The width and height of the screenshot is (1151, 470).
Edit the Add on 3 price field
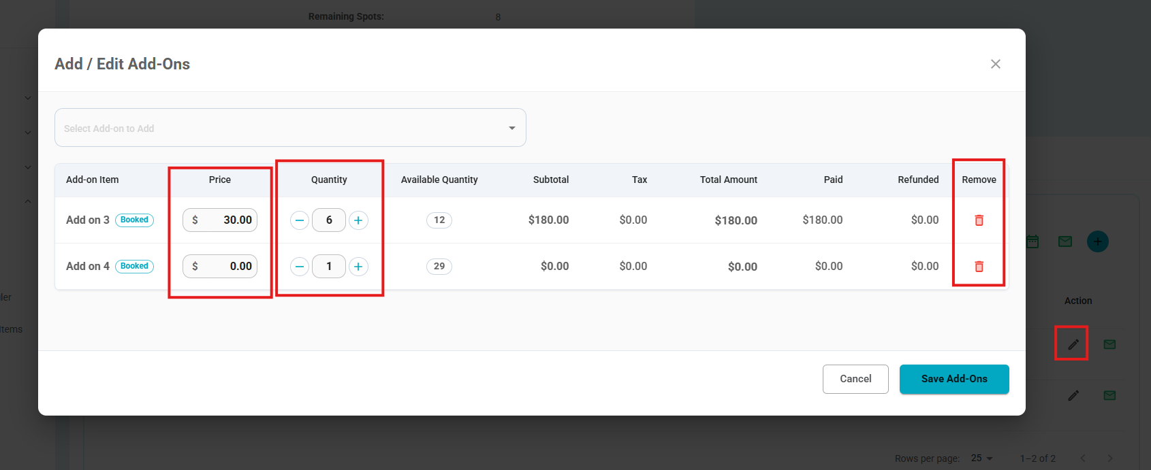(220, 220)
